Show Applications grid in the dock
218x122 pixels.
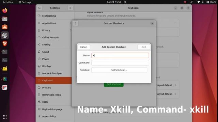(5, 117)
